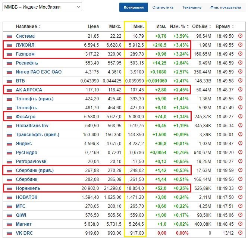The width and height of the screenshot is (248, 238).
Task: Open the Интер РАО ЕЭС ОАО link
Action: click(38, 72)
